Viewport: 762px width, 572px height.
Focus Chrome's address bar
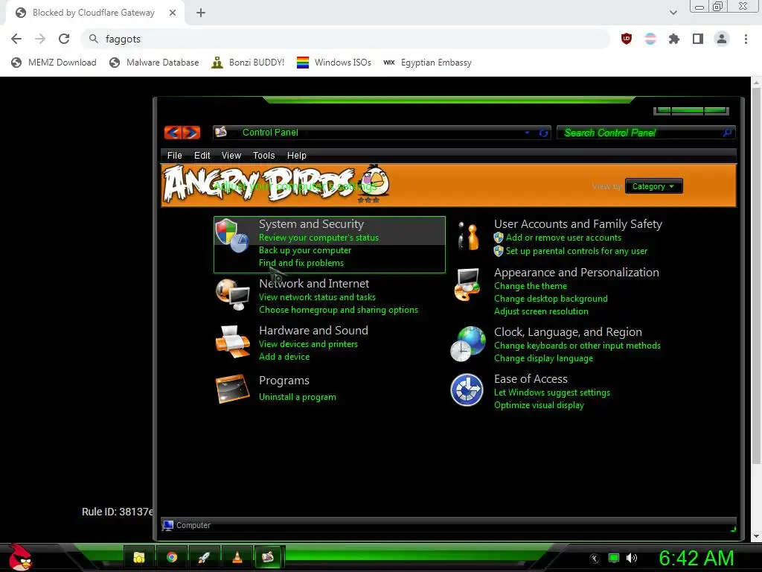pos(345,39)
